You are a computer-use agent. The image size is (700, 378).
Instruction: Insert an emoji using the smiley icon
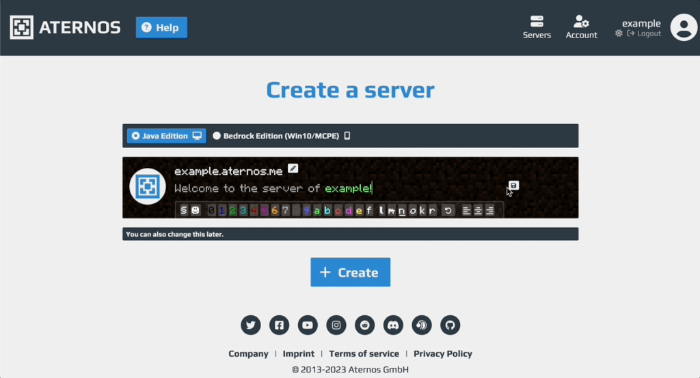coord(196,210)
